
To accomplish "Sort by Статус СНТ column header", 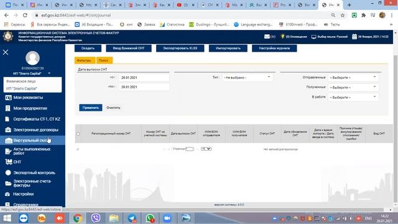I will click(267, 134).
